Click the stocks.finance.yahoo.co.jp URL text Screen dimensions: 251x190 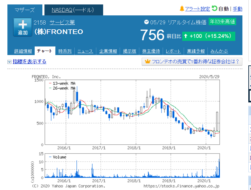(x=181, y=186)
